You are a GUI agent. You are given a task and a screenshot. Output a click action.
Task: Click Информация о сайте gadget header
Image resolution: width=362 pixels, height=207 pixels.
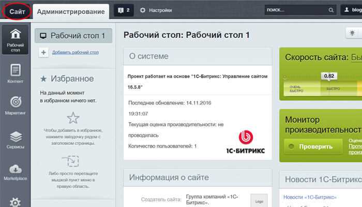click(198, 178)
